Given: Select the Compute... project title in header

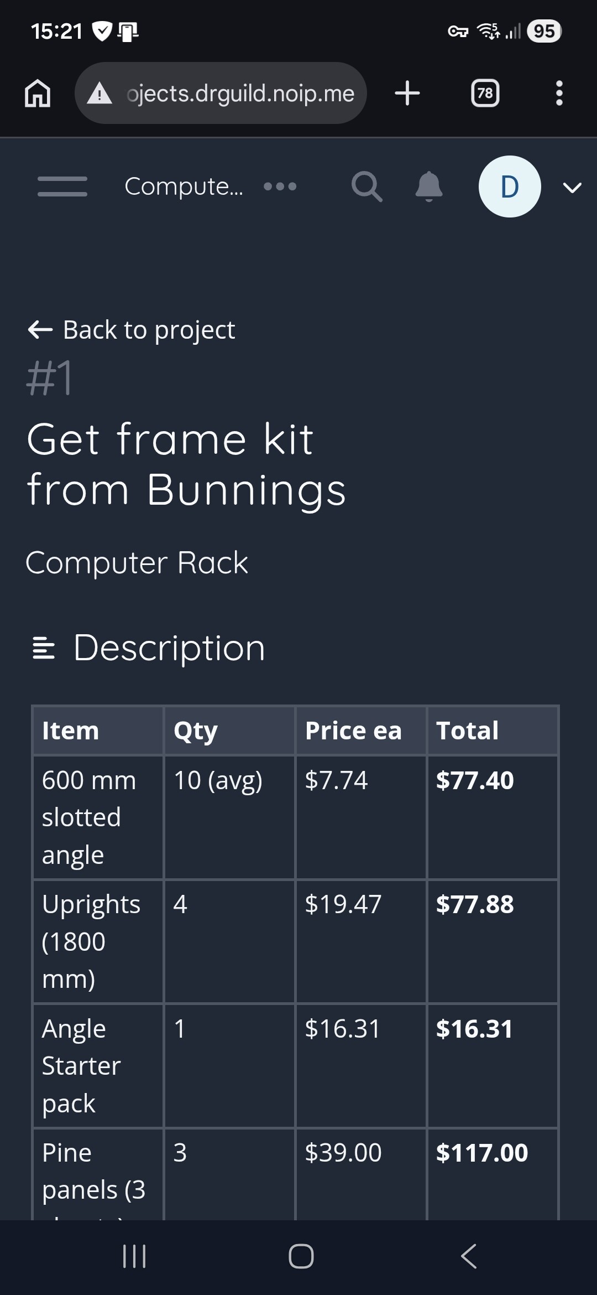Looking at the screenshot, I should click(x=184, y=187).
